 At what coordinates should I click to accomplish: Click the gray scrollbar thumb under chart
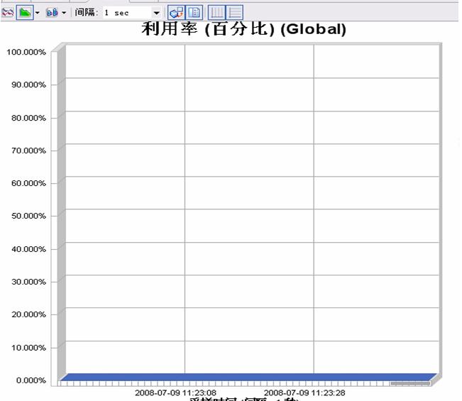point(410,384)
